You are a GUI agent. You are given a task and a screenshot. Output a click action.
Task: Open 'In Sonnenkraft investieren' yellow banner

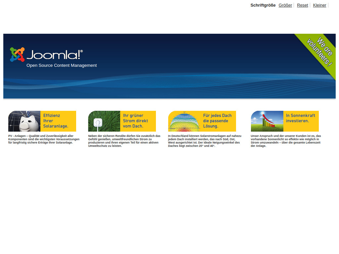pos(301,121)
